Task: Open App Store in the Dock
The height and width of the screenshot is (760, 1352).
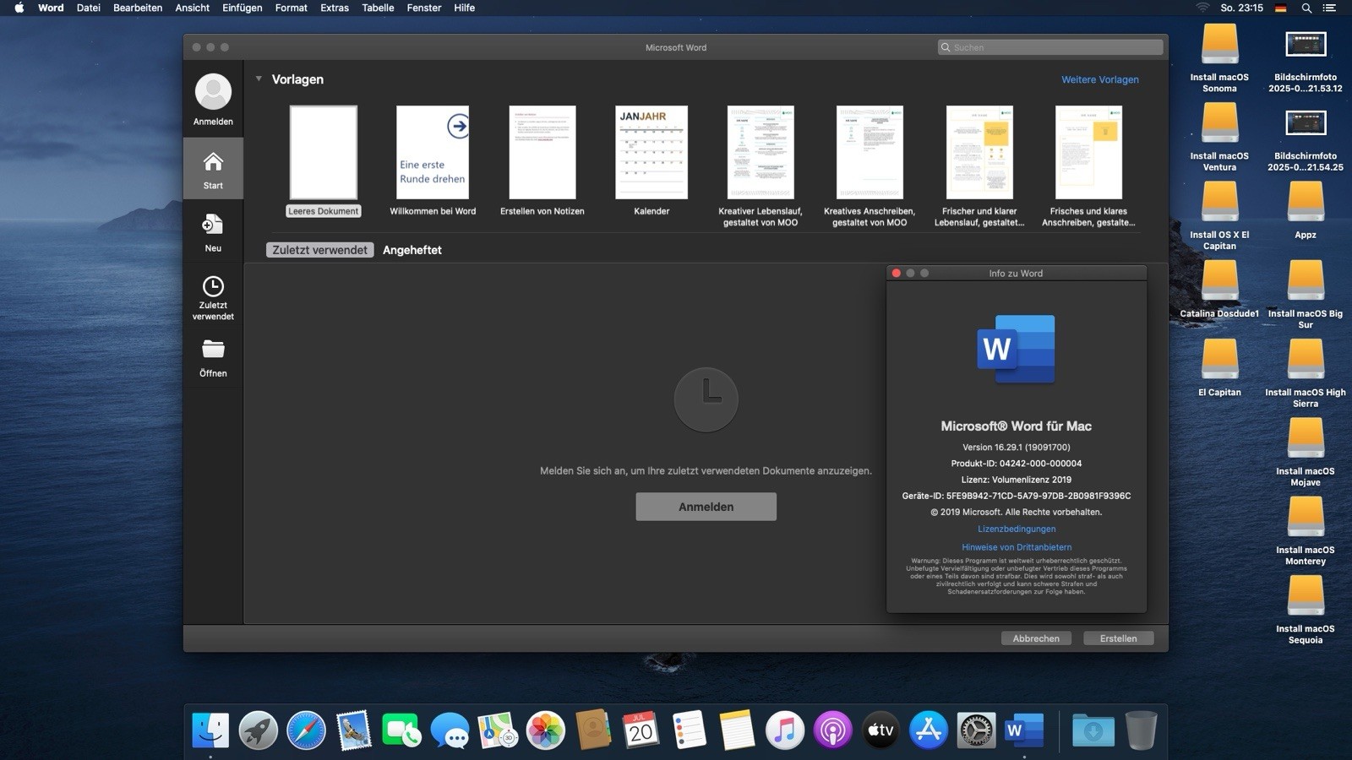Action: tap(929, 730)
